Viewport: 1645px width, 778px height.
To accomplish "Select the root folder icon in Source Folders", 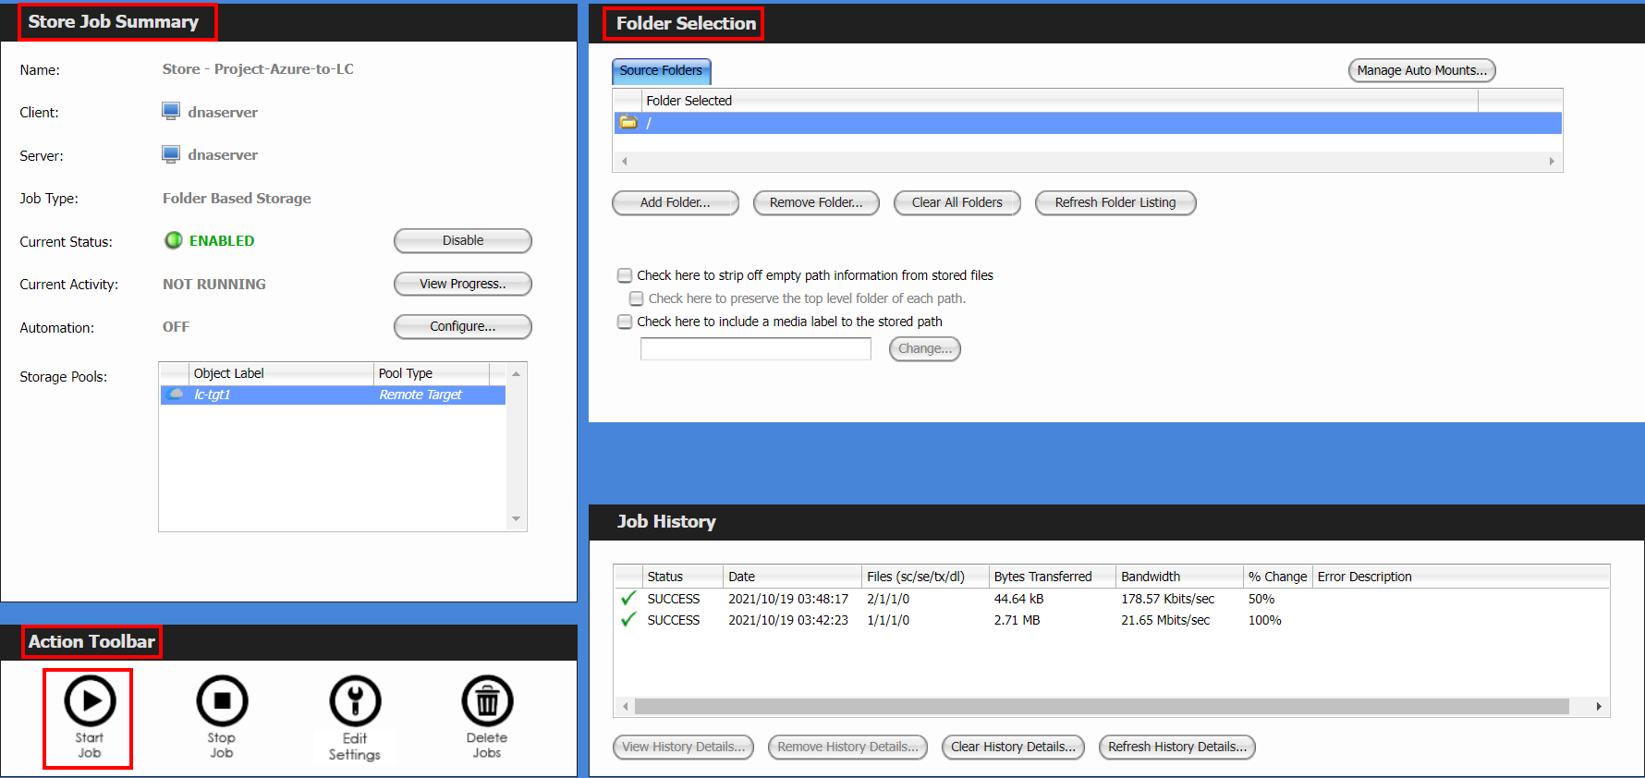I will click(628, 123).
